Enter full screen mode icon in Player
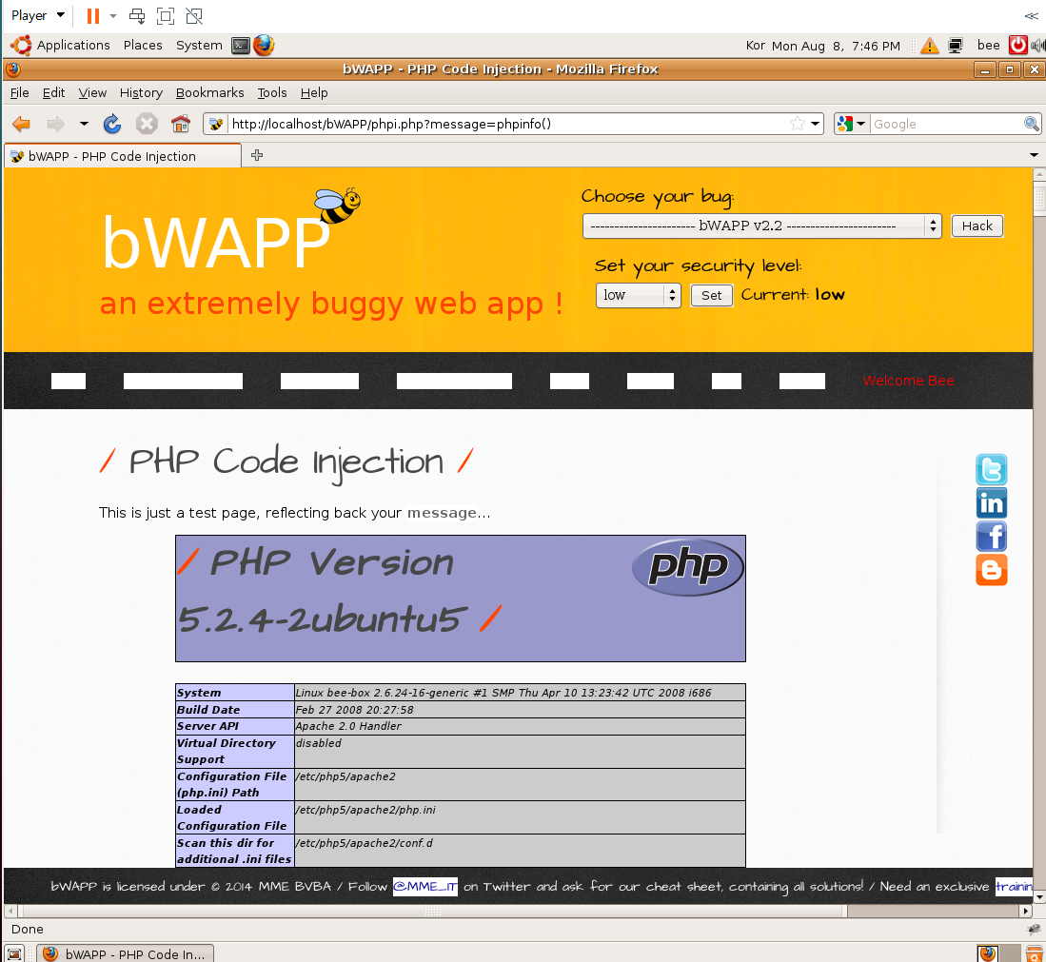 166,16
